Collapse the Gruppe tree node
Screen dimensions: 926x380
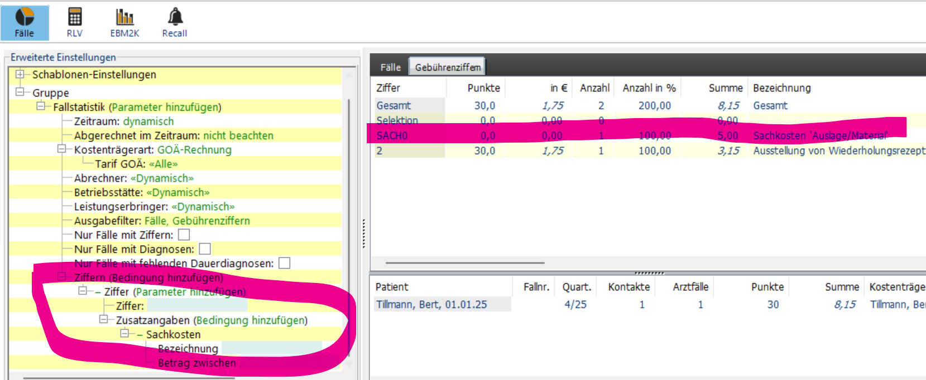tap(20, 92)
